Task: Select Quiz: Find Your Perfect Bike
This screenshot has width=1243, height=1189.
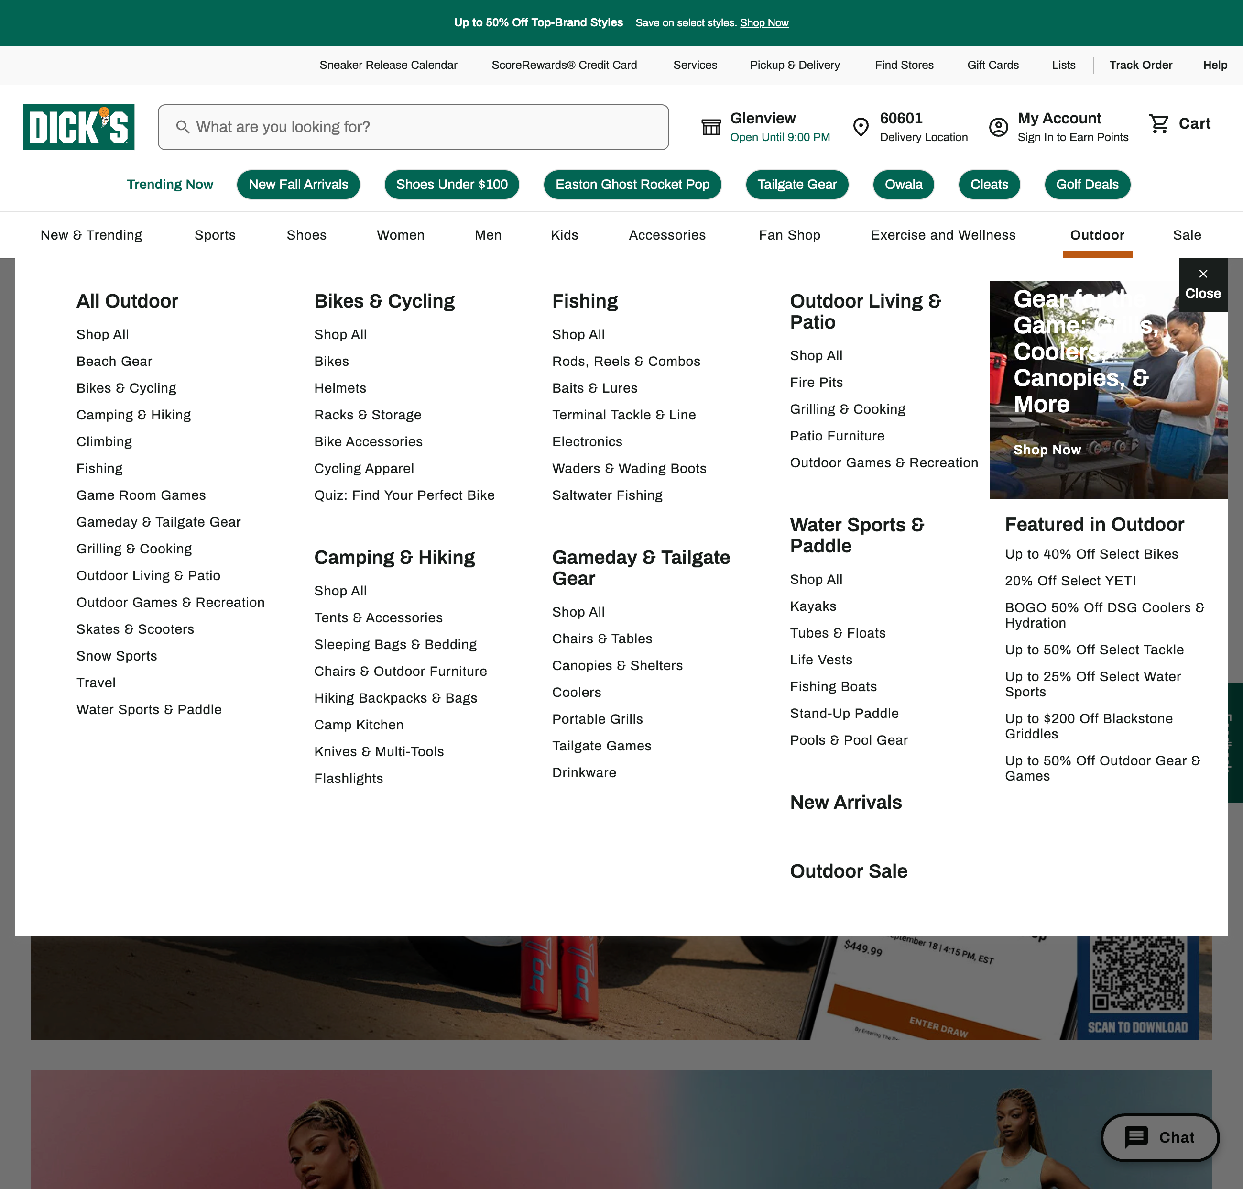Action: 405,495
